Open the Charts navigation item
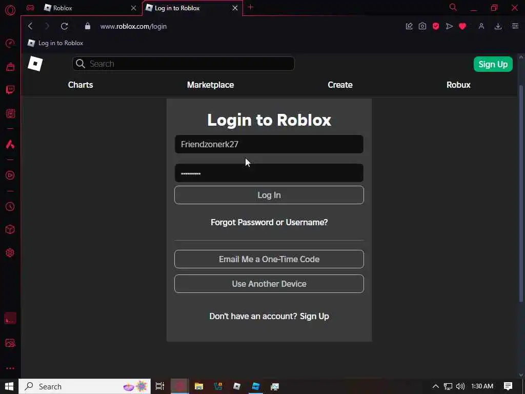The height and width of the screenshot is (394, 525). (x=80, y=85)
